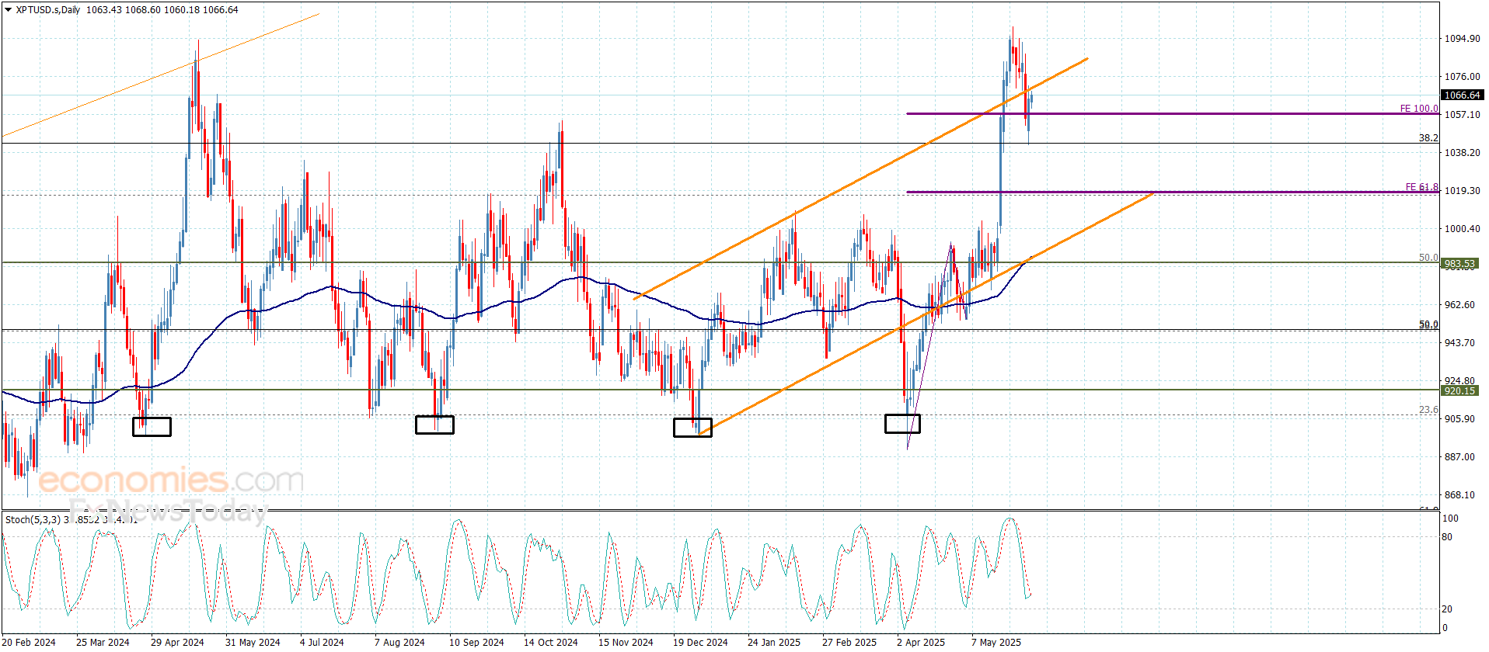Click the 20 Feb 2024 date label
This screenshot has height=652, width=1489.
tap(29, 643)
